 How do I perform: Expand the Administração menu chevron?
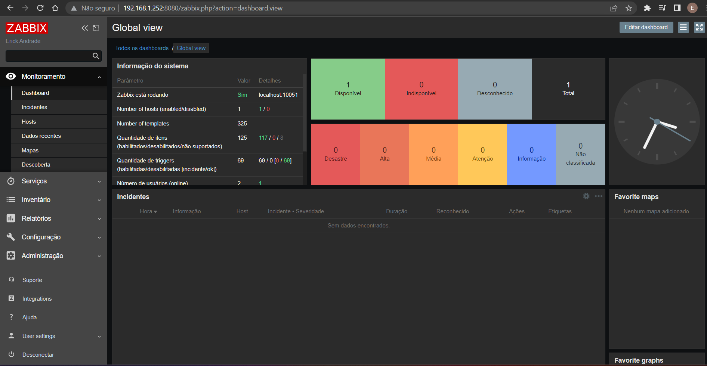99,256
